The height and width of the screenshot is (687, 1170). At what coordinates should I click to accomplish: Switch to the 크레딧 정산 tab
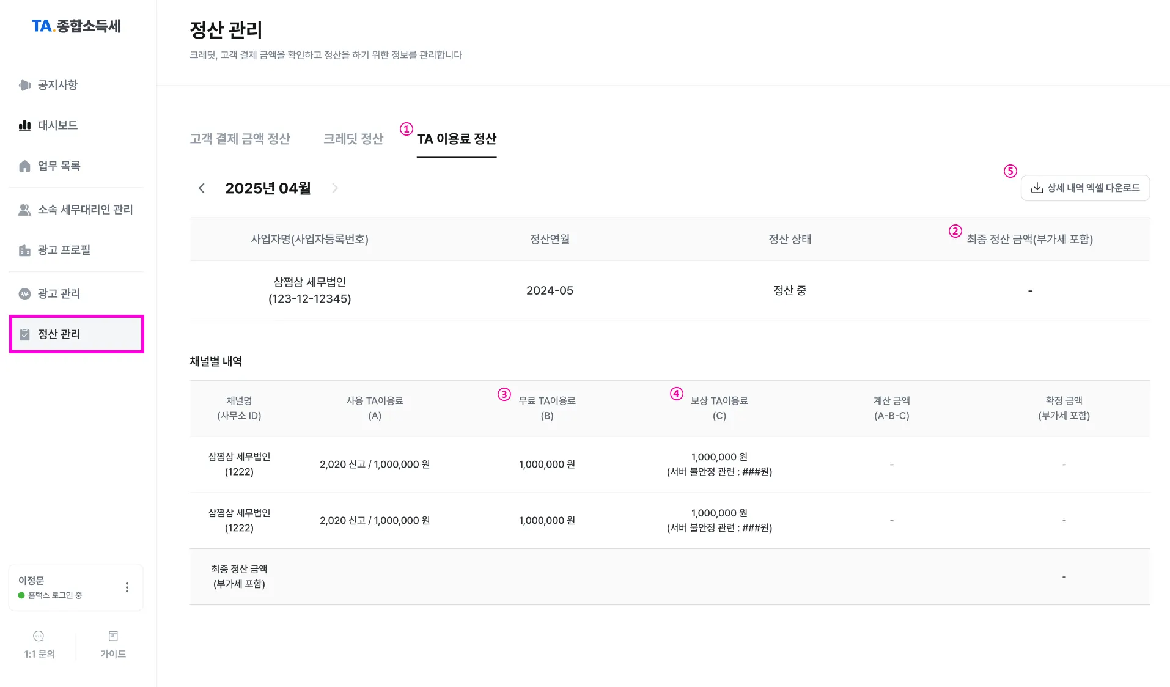pos(353,139)
